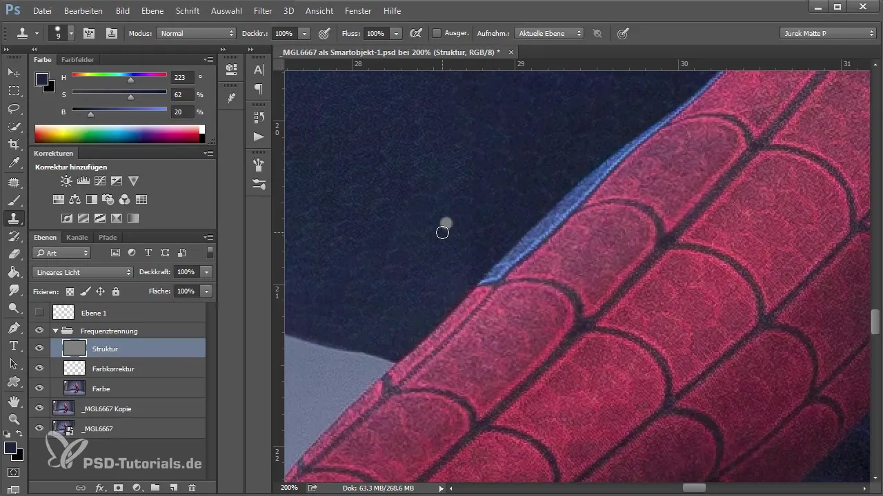Screen dimensions: 883x496
Task: Switch to the Pfade tab
Action: pyautogui.click(x=108, y=237)
